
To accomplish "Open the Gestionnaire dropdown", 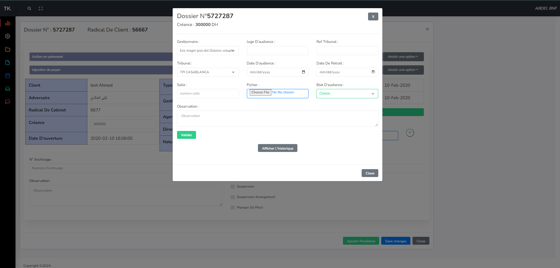I will [208, 50].
